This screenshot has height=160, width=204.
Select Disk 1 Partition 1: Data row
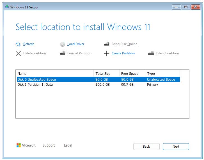click(x=98, y=85)
